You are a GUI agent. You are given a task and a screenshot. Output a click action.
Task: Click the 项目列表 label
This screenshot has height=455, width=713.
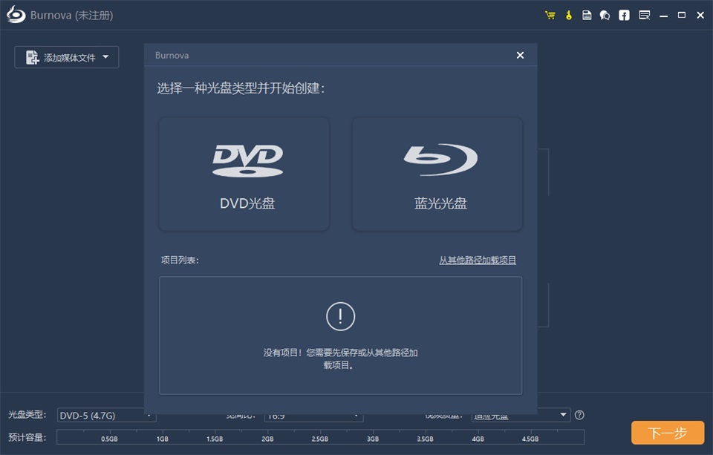coord(180,260)
